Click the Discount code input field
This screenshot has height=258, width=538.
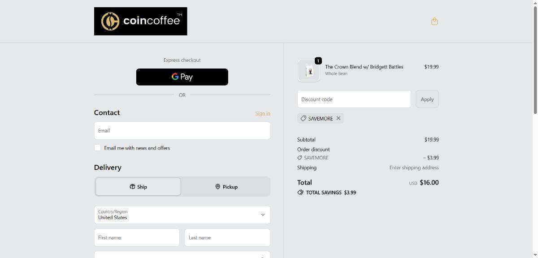(354, 99)
